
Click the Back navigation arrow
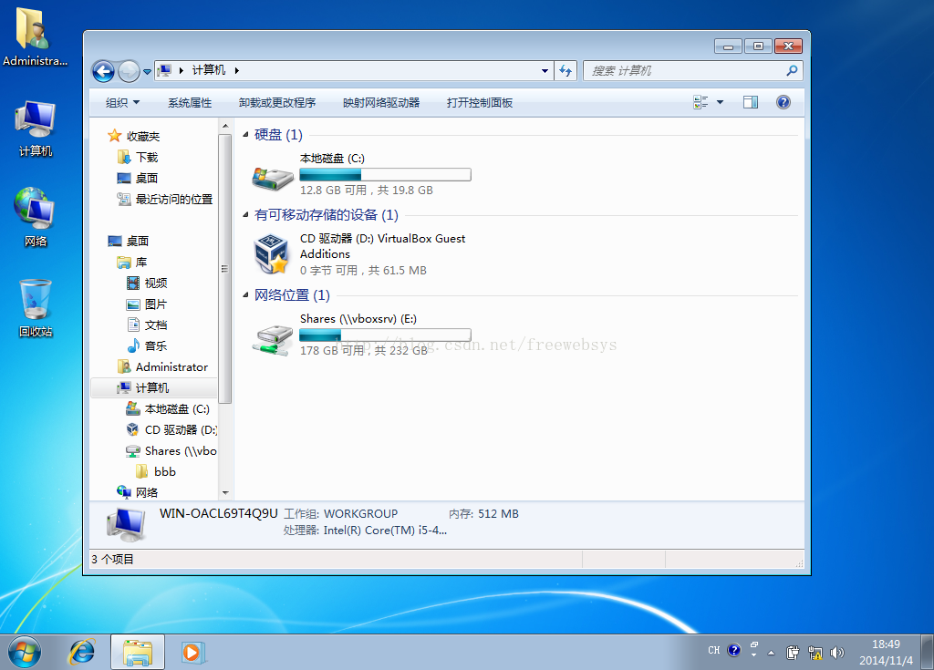(x=103, y=71)
